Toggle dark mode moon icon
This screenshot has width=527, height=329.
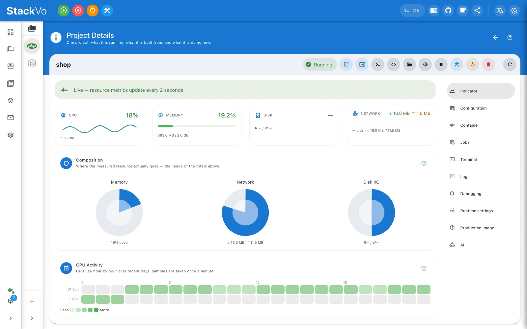[514, 11]
